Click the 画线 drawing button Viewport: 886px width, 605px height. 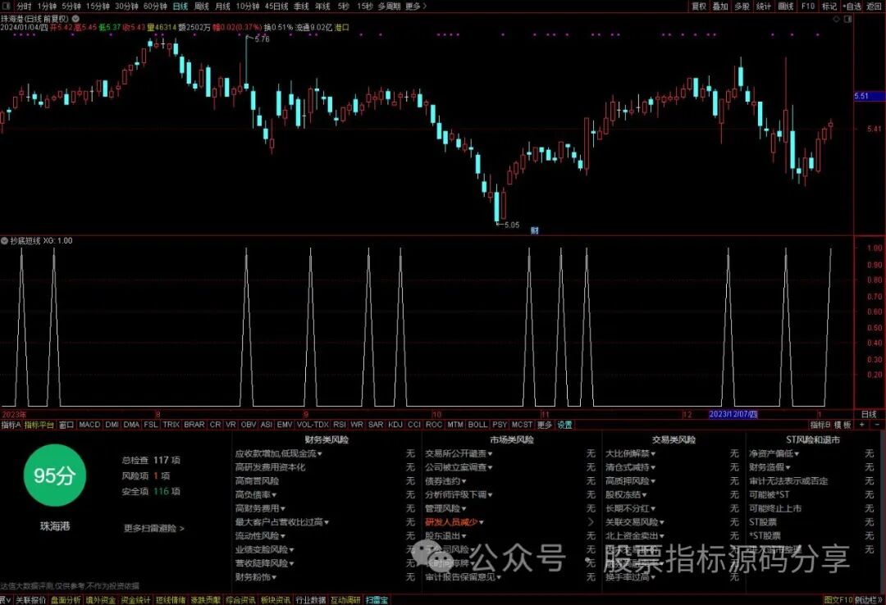(786, 6)
